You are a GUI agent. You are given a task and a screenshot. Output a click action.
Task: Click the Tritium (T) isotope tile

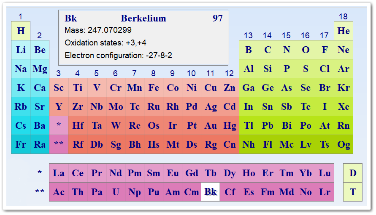(353, 192)
